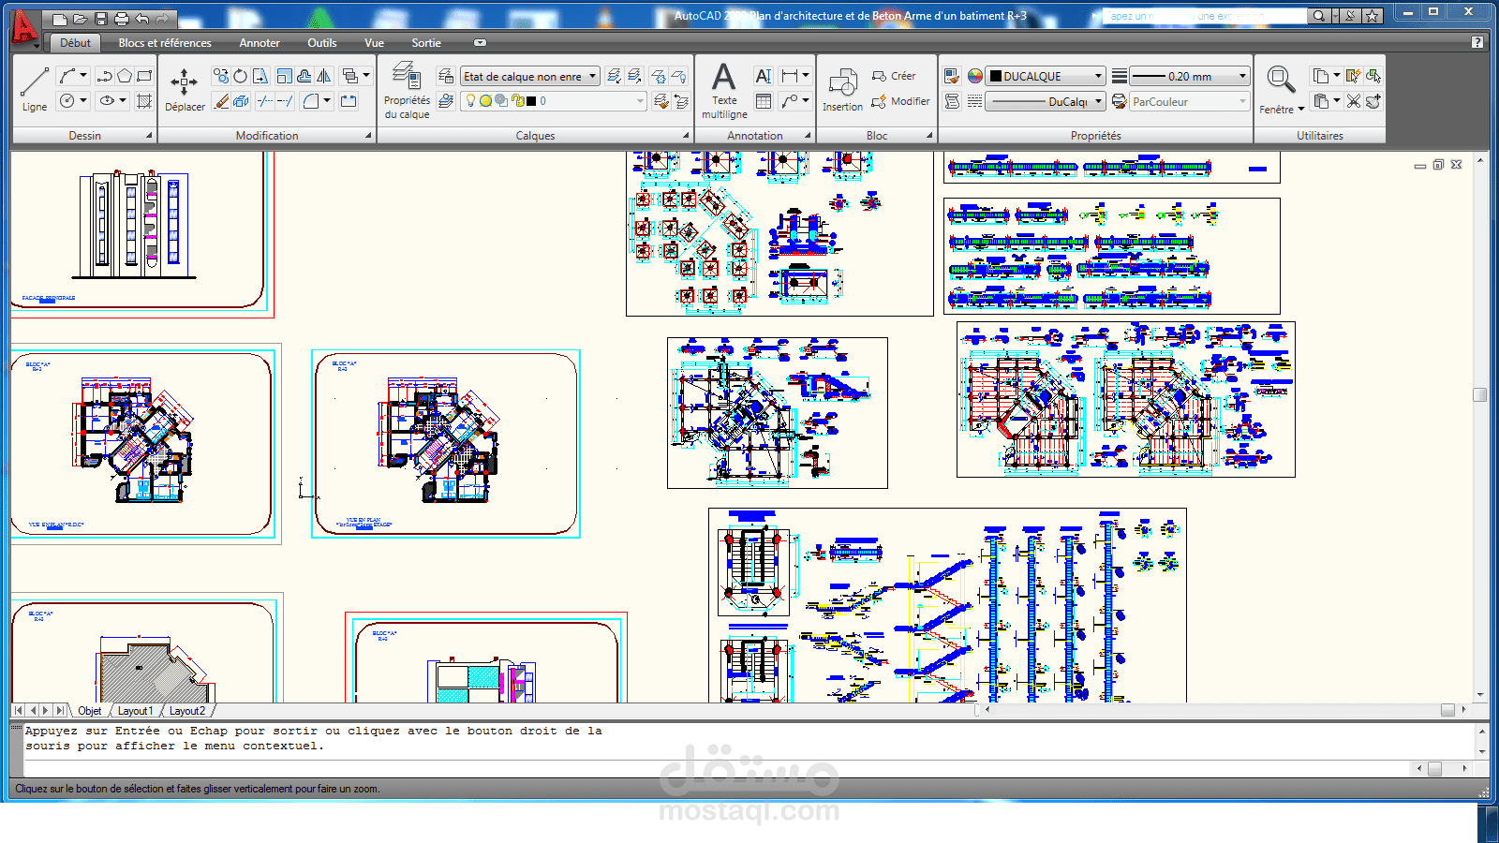Click the lineweight icon in Propriétés
1499x843 pixels.
[1120, 76]
